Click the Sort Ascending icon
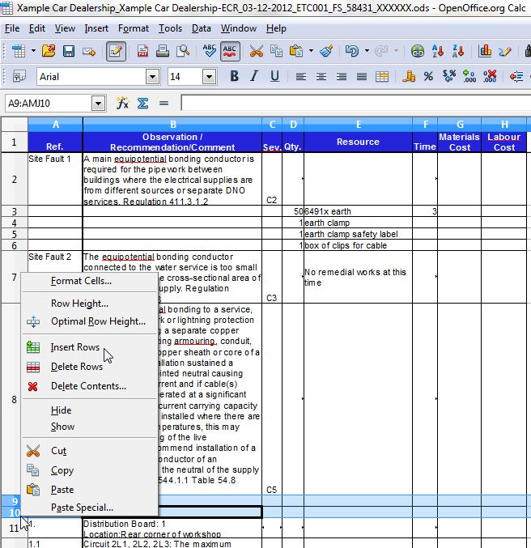This screenshot has width=531, height=548. tap(438, 51)
